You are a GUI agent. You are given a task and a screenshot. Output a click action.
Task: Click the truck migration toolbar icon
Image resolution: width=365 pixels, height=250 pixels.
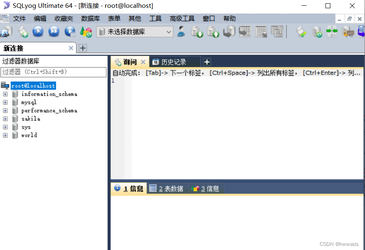348,32
